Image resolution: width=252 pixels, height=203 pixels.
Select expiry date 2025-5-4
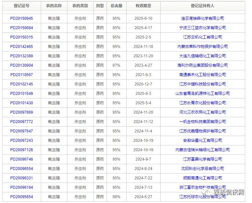[x=143, y=103]
